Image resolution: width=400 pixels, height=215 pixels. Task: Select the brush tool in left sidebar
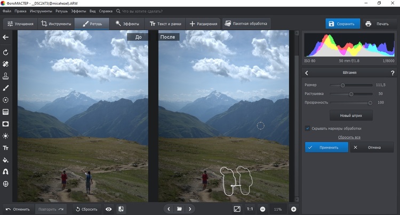(x=6, y=87)
